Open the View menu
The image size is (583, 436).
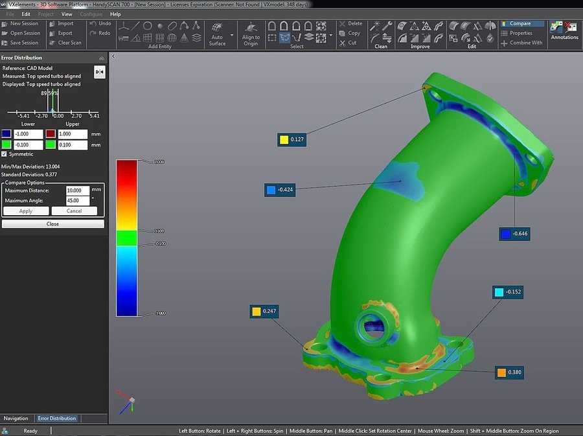pos(67,14)
